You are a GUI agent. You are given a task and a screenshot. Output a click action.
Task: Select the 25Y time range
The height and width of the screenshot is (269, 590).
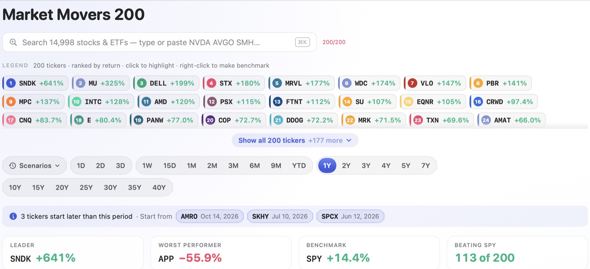click(x=86, y=187)
